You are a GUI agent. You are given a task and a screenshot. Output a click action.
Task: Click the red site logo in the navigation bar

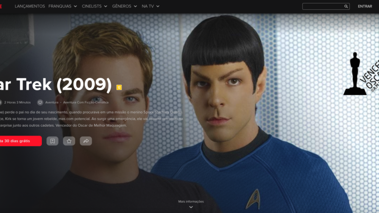tap(0, 6)
